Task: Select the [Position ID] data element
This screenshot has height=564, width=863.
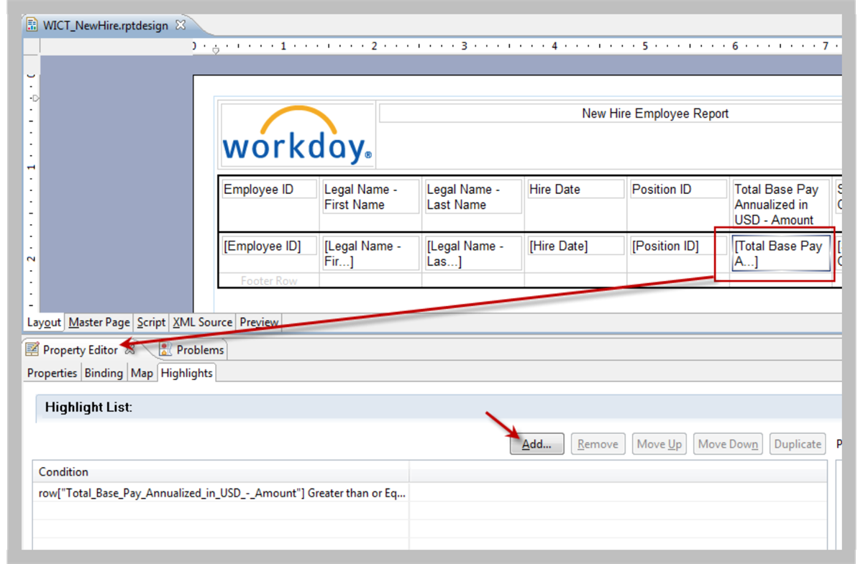Action: pos(678,246)
